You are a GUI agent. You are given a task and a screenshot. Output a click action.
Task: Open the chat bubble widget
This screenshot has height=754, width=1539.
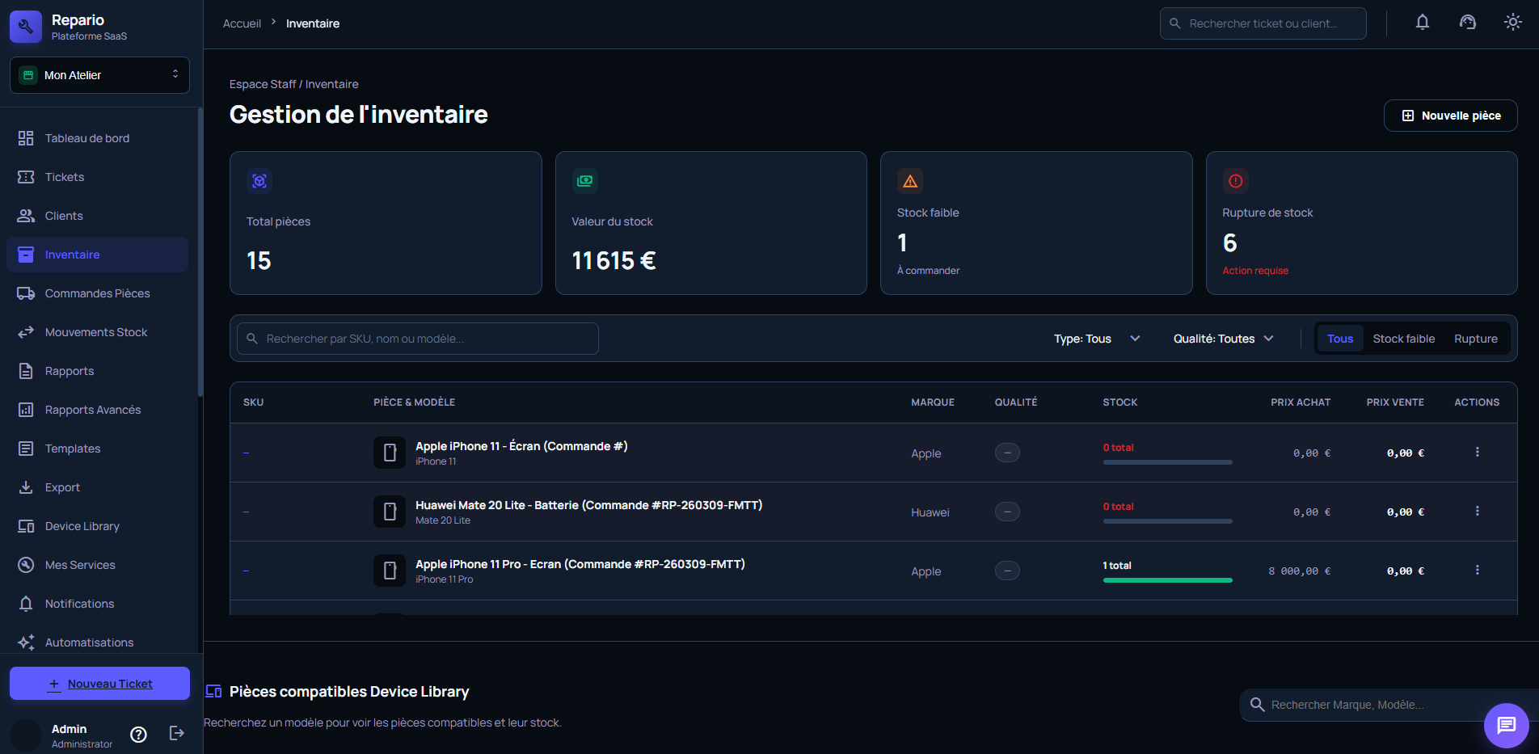(1506, 725)
